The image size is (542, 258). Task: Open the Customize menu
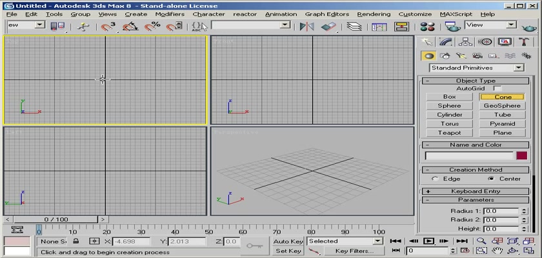coord(415,14)
